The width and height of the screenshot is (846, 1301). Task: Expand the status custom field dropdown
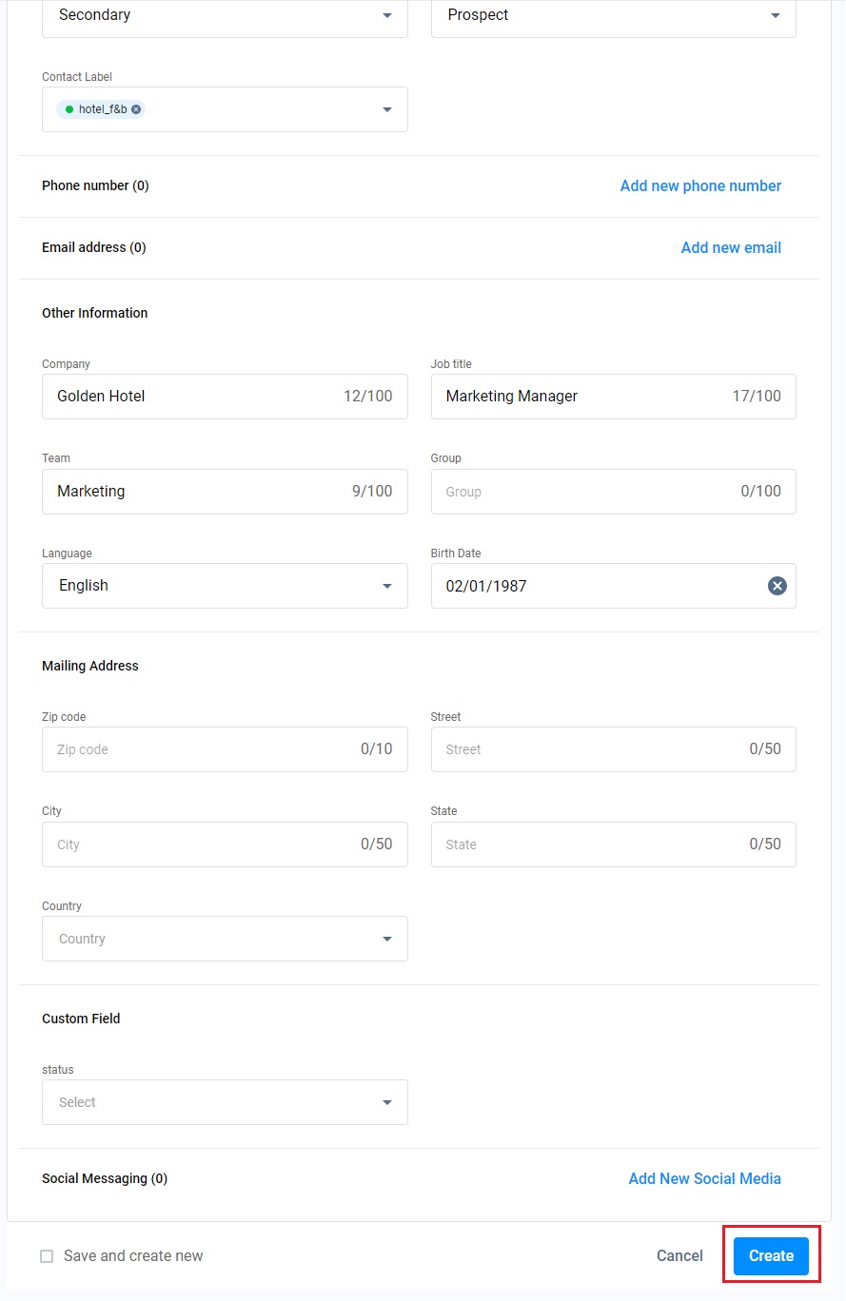tap(386, 1102)
